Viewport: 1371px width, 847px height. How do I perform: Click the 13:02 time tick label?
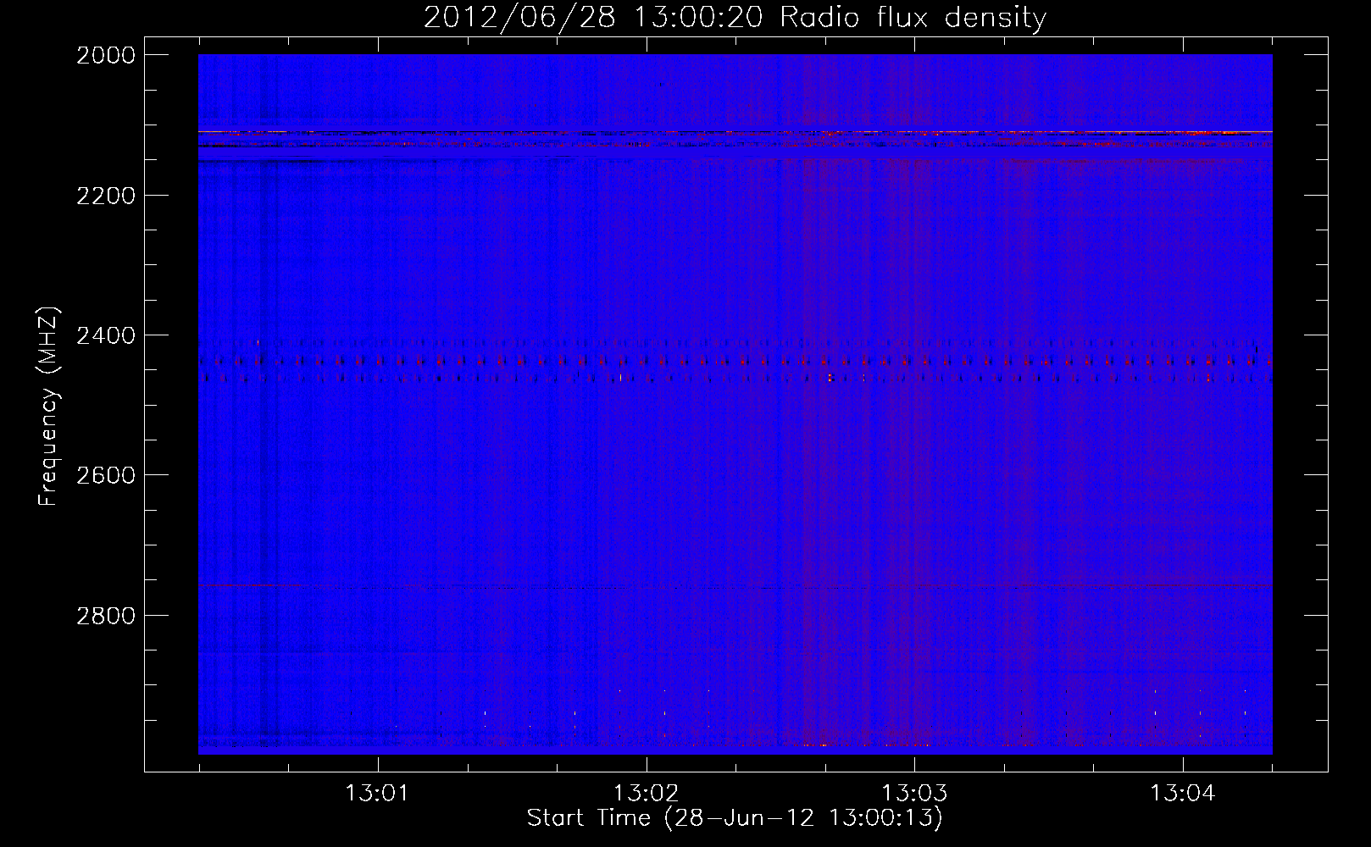click(646, 794)
